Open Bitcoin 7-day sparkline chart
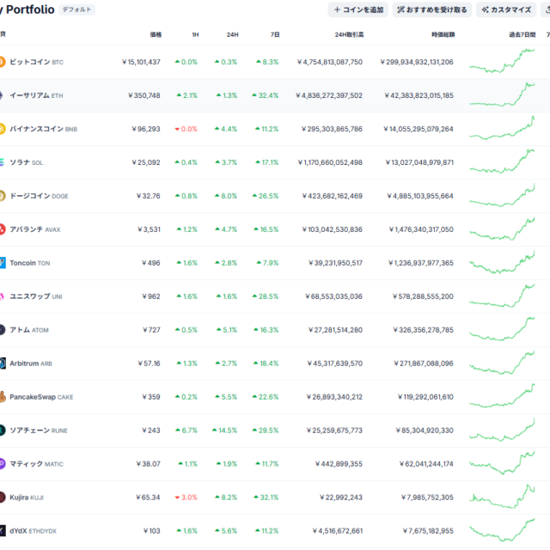Viewport: 550px width, 550px height. click(502, 61)
